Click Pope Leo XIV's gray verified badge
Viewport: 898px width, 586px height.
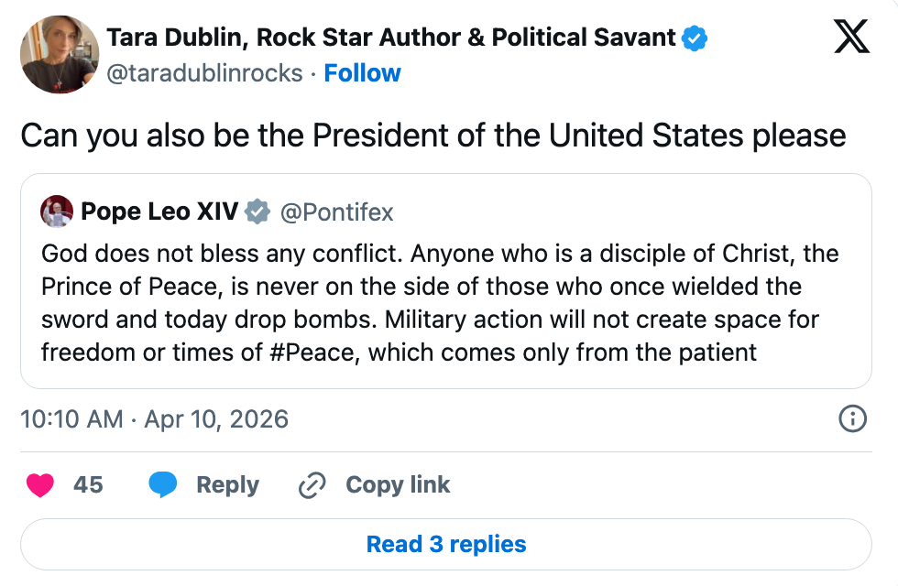pos(258,212)
